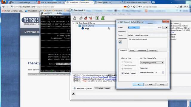Viewport: 191px width, 107px height.
Task: Switch to Non-Profit License Registration browser tab
Action: coord(137,2)
